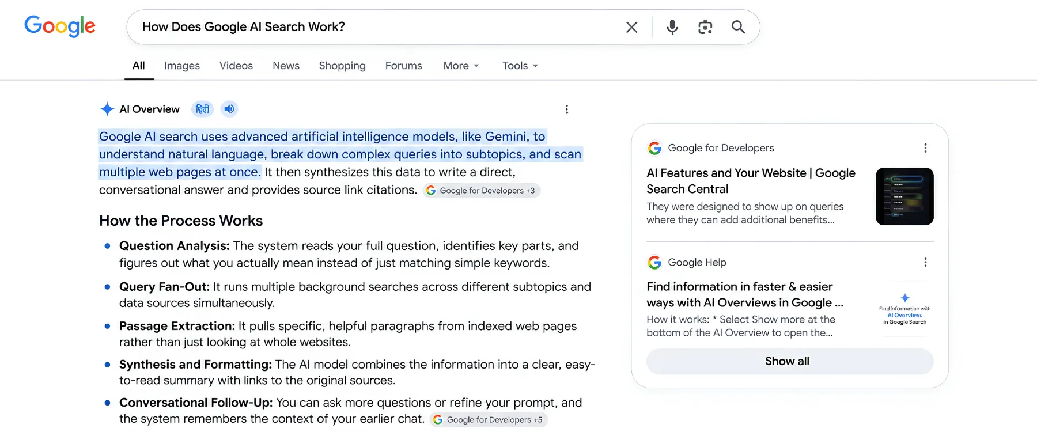Click the highlighted AI Overview summary text
1037x432 pixels.
(340, 154)
